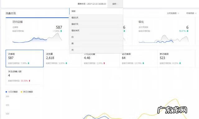Select the 新访客数 523 metric card
Screen dimensions: 199x119
[x=176, y=58]
